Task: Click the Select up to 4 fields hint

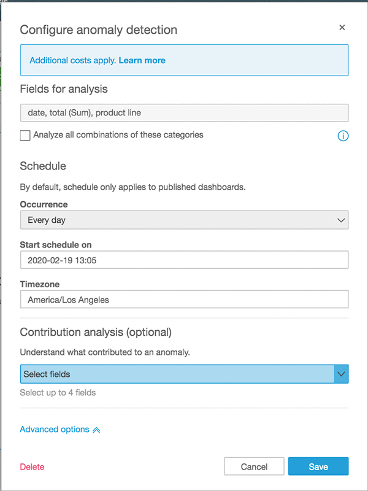Action: (x=58, y=393)
